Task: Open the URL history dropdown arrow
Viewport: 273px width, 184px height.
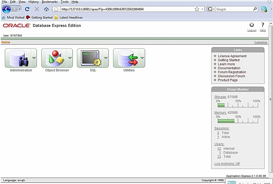Action: (202, 9)
